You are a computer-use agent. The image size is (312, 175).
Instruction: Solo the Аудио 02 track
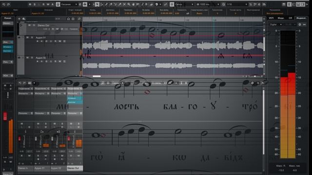click(32, 57)
